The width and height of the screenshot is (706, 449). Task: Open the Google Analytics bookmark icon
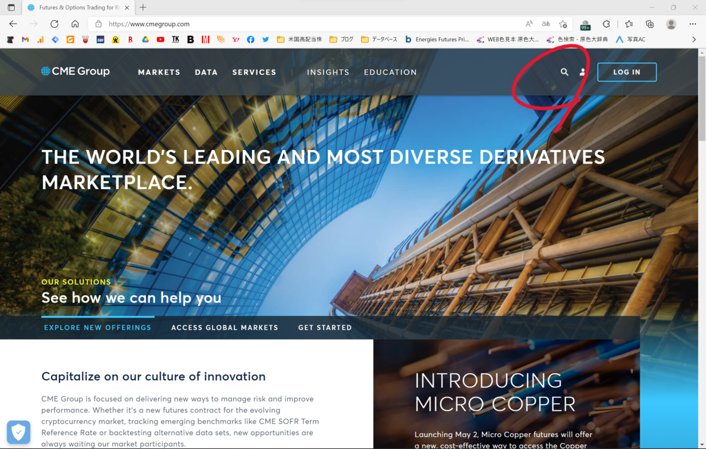[41, 39]
